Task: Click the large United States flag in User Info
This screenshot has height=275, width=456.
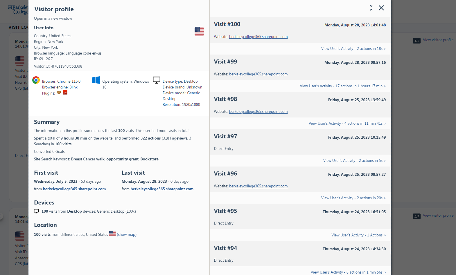Action: click(x=199, y=31)
